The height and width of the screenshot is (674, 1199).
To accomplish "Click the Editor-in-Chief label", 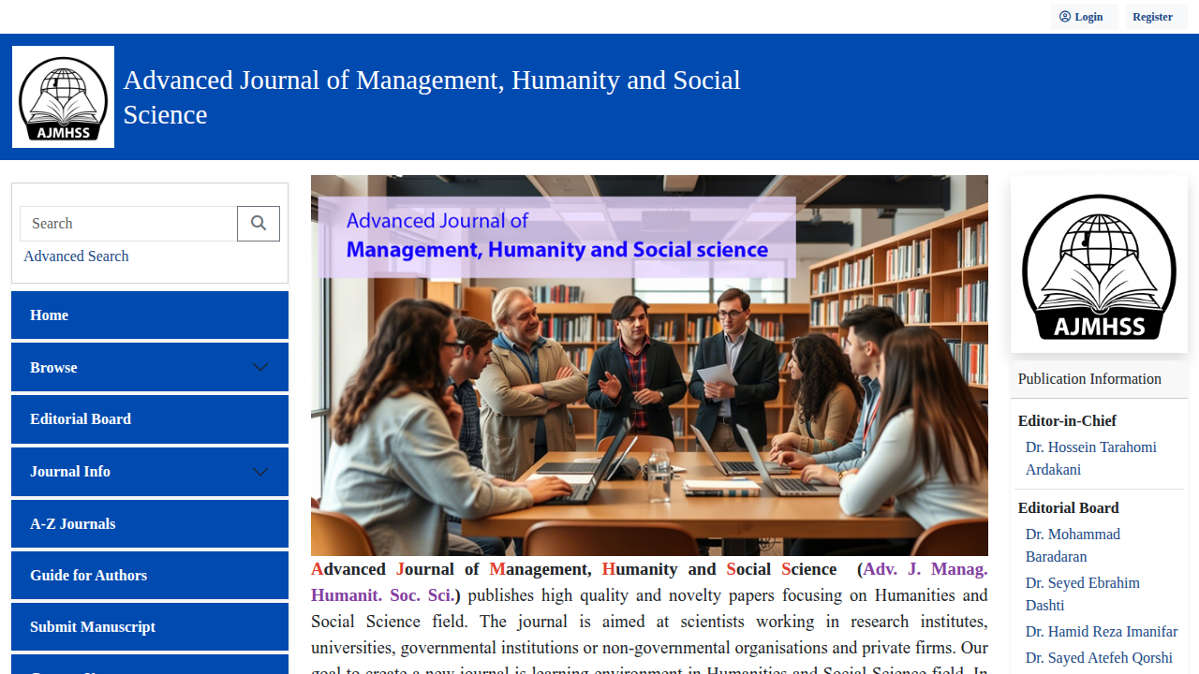I will pos(1067,421).
